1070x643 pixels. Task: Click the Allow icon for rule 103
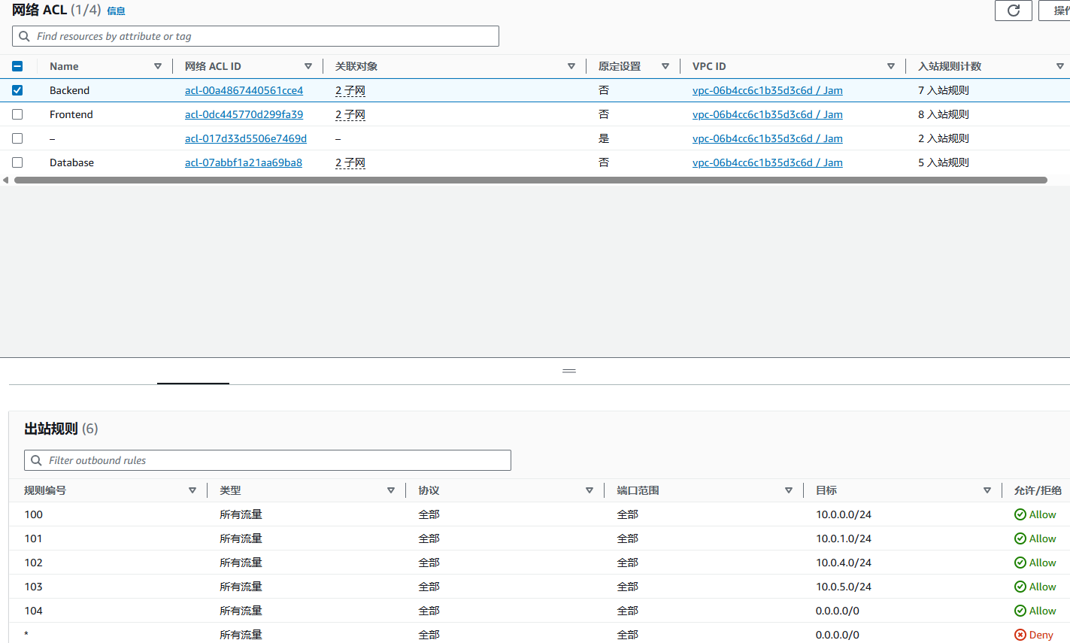pyautogui.click(x=1020, y=587)
